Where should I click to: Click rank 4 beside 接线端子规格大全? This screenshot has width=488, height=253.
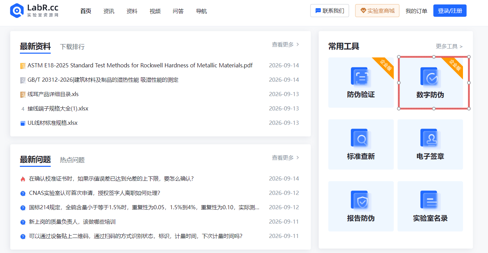pos(23,109)
